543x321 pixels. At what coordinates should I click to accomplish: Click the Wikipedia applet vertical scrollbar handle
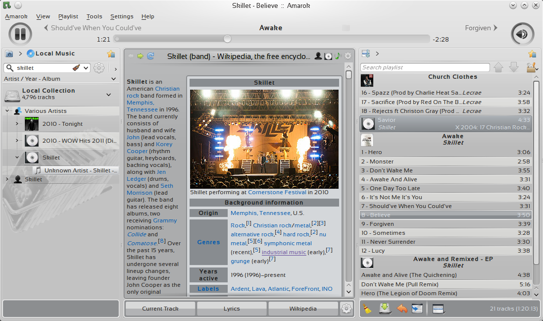(348, 74)
